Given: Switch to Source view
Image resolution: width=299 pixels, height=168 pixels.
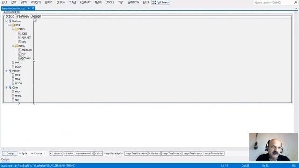Looking at the screenshot, I should (36, 154).
